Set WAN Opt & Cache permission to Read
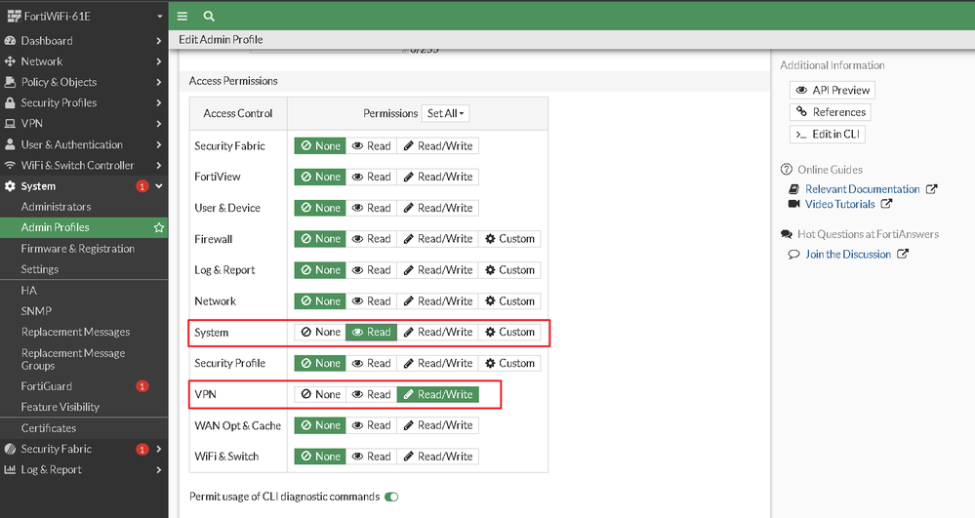This screenshot has width=975, height=518. click(x=371, y=425)
